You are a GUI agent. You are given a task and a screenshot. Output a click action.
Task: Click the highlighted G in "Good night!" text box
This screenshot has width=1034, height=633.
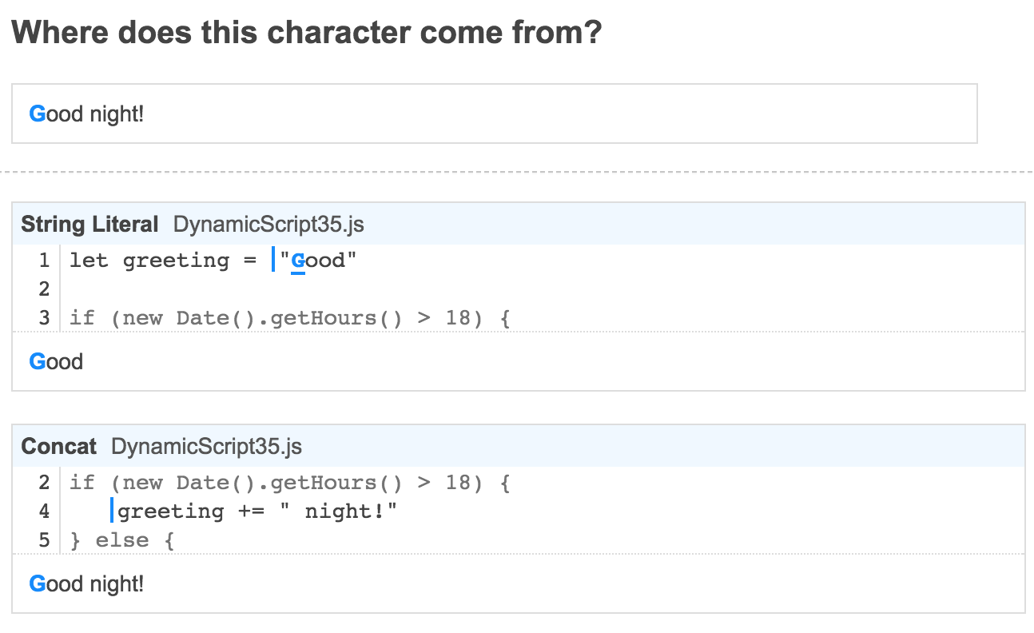pyautogui.click(x=38, y=114)
